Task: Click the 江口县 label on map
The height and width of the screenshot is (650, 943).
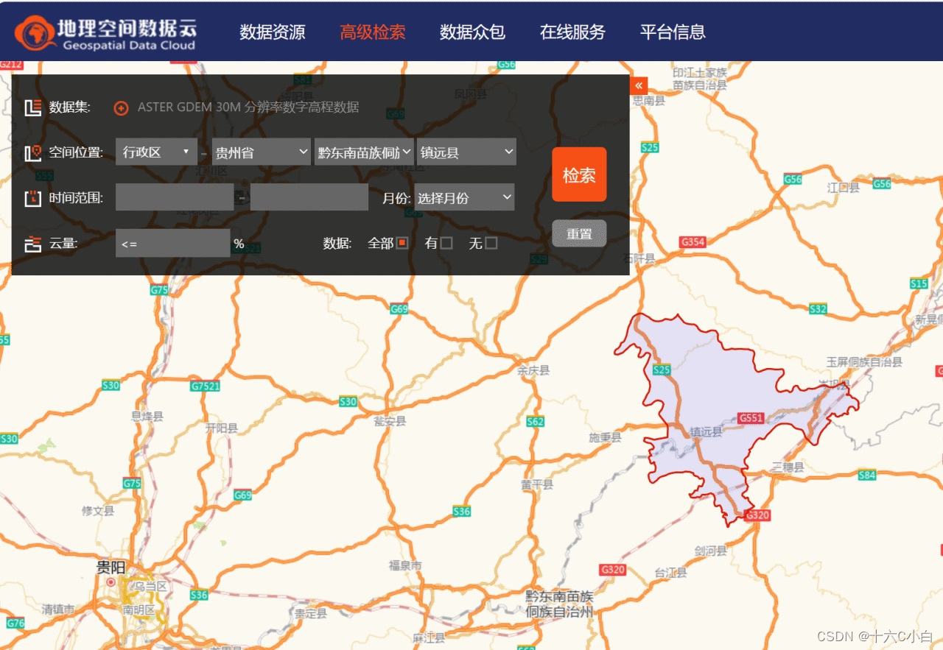Action: tap(843, 188)
